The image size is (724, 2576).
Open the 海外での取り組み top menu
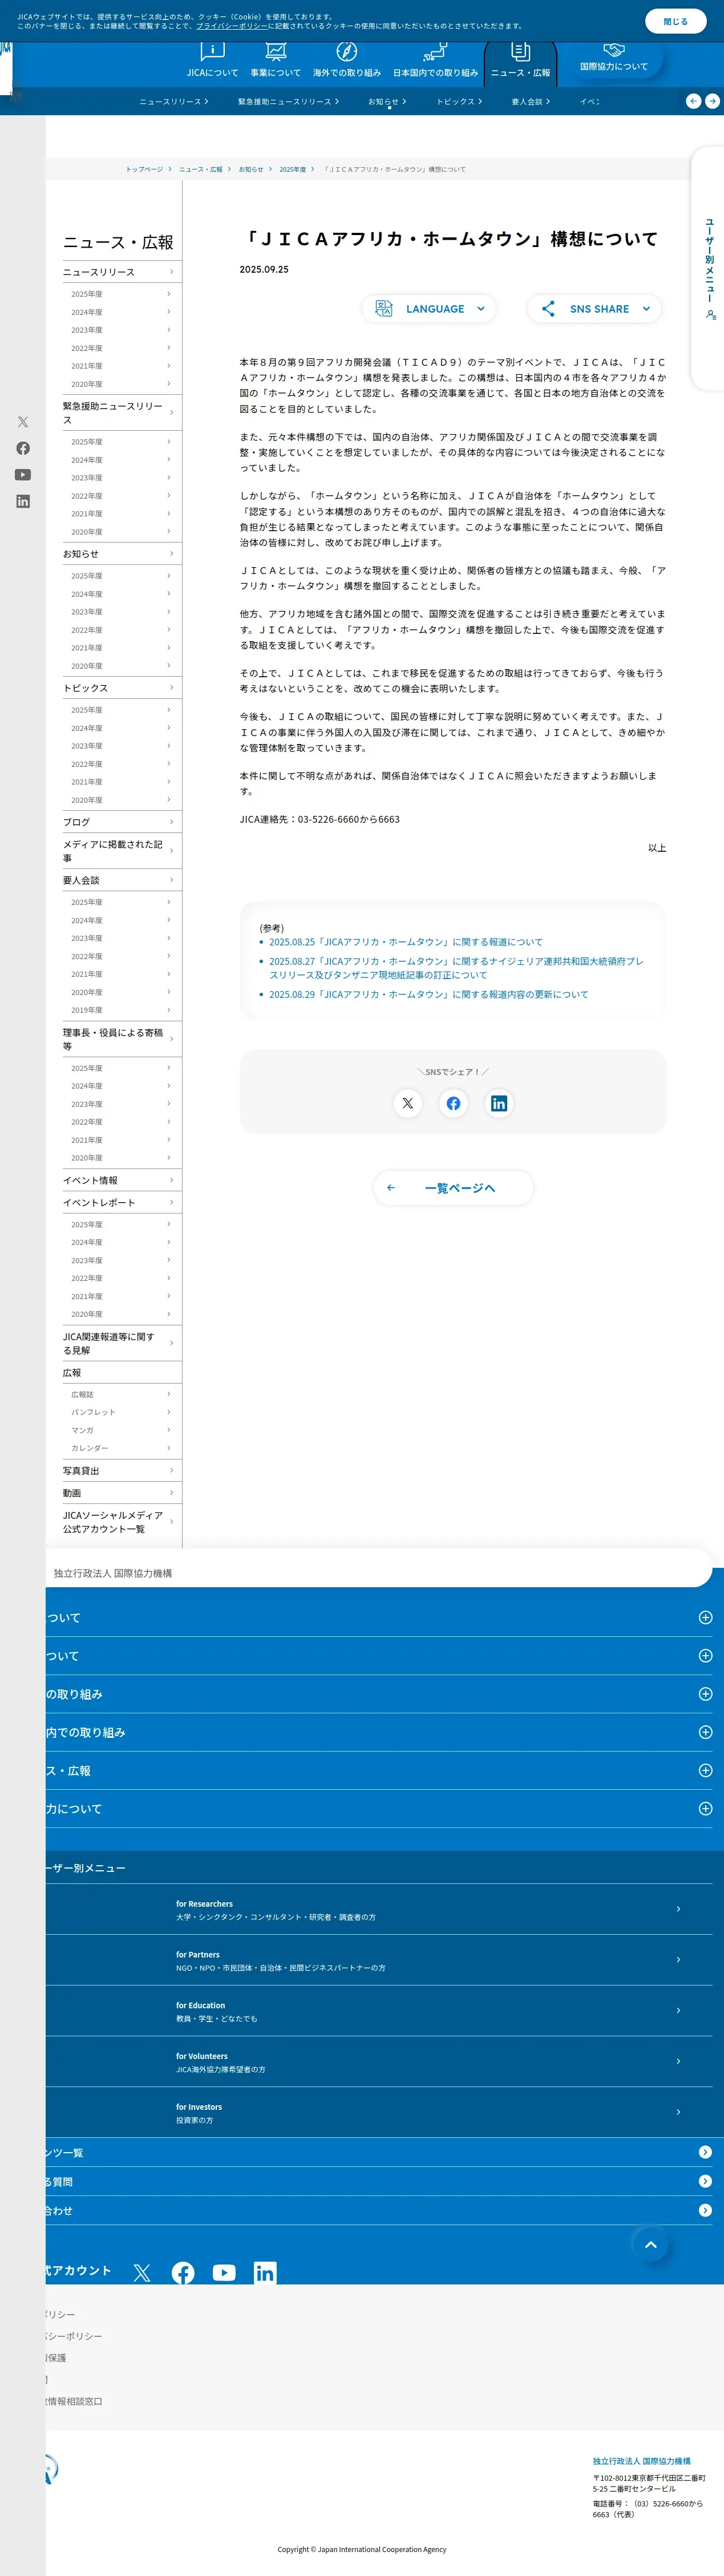[346, 60]
